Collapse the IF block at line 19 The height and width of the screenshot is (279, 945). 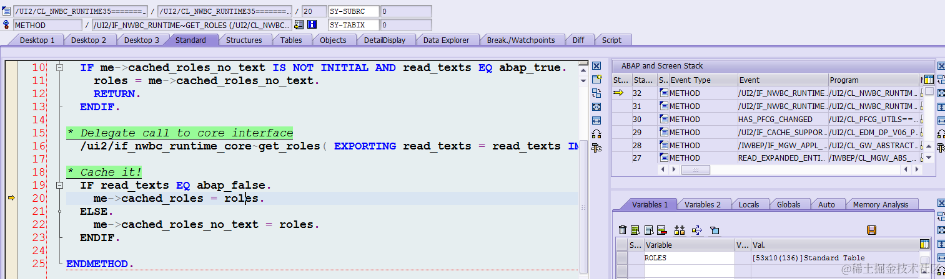(x=60, y=185)
